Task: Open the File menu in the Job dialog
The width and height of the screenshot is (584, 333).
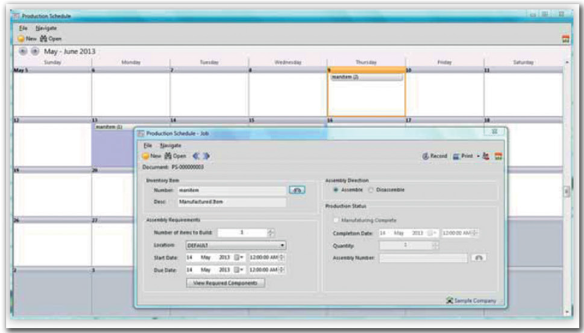Action: (x=147, y=145)
